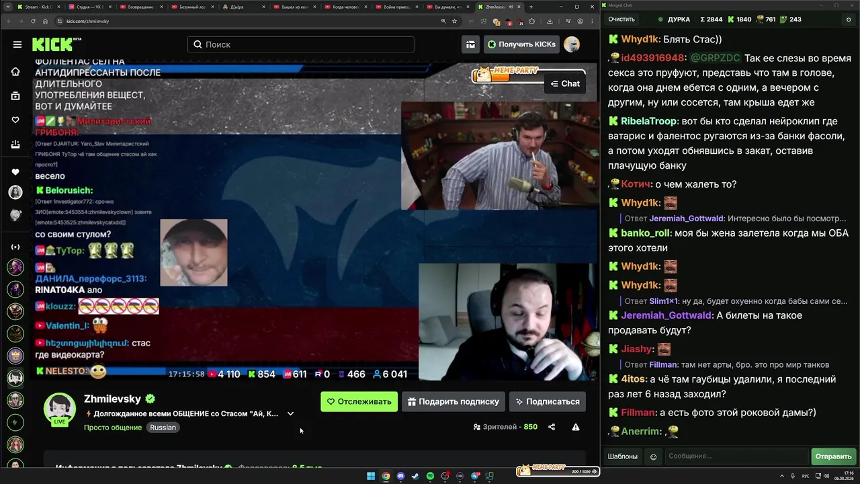
Task: Click the Подписаться subscribe button
Action: (548, 401)
